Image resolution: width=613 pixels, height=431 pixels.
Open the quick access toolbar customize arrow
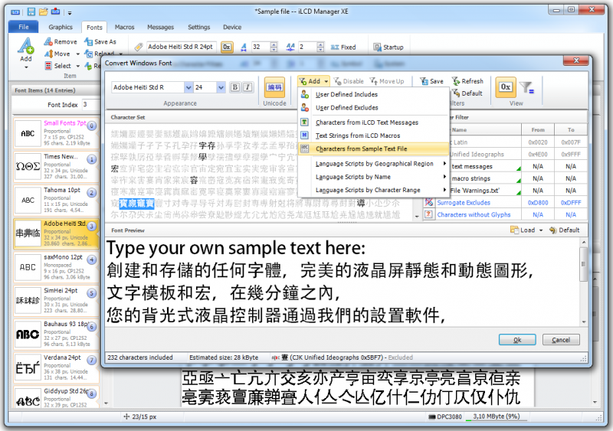click(70, 12)
